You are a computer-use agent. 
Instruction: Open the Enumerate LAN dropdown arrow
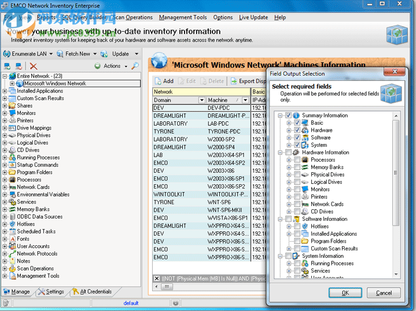51,54
